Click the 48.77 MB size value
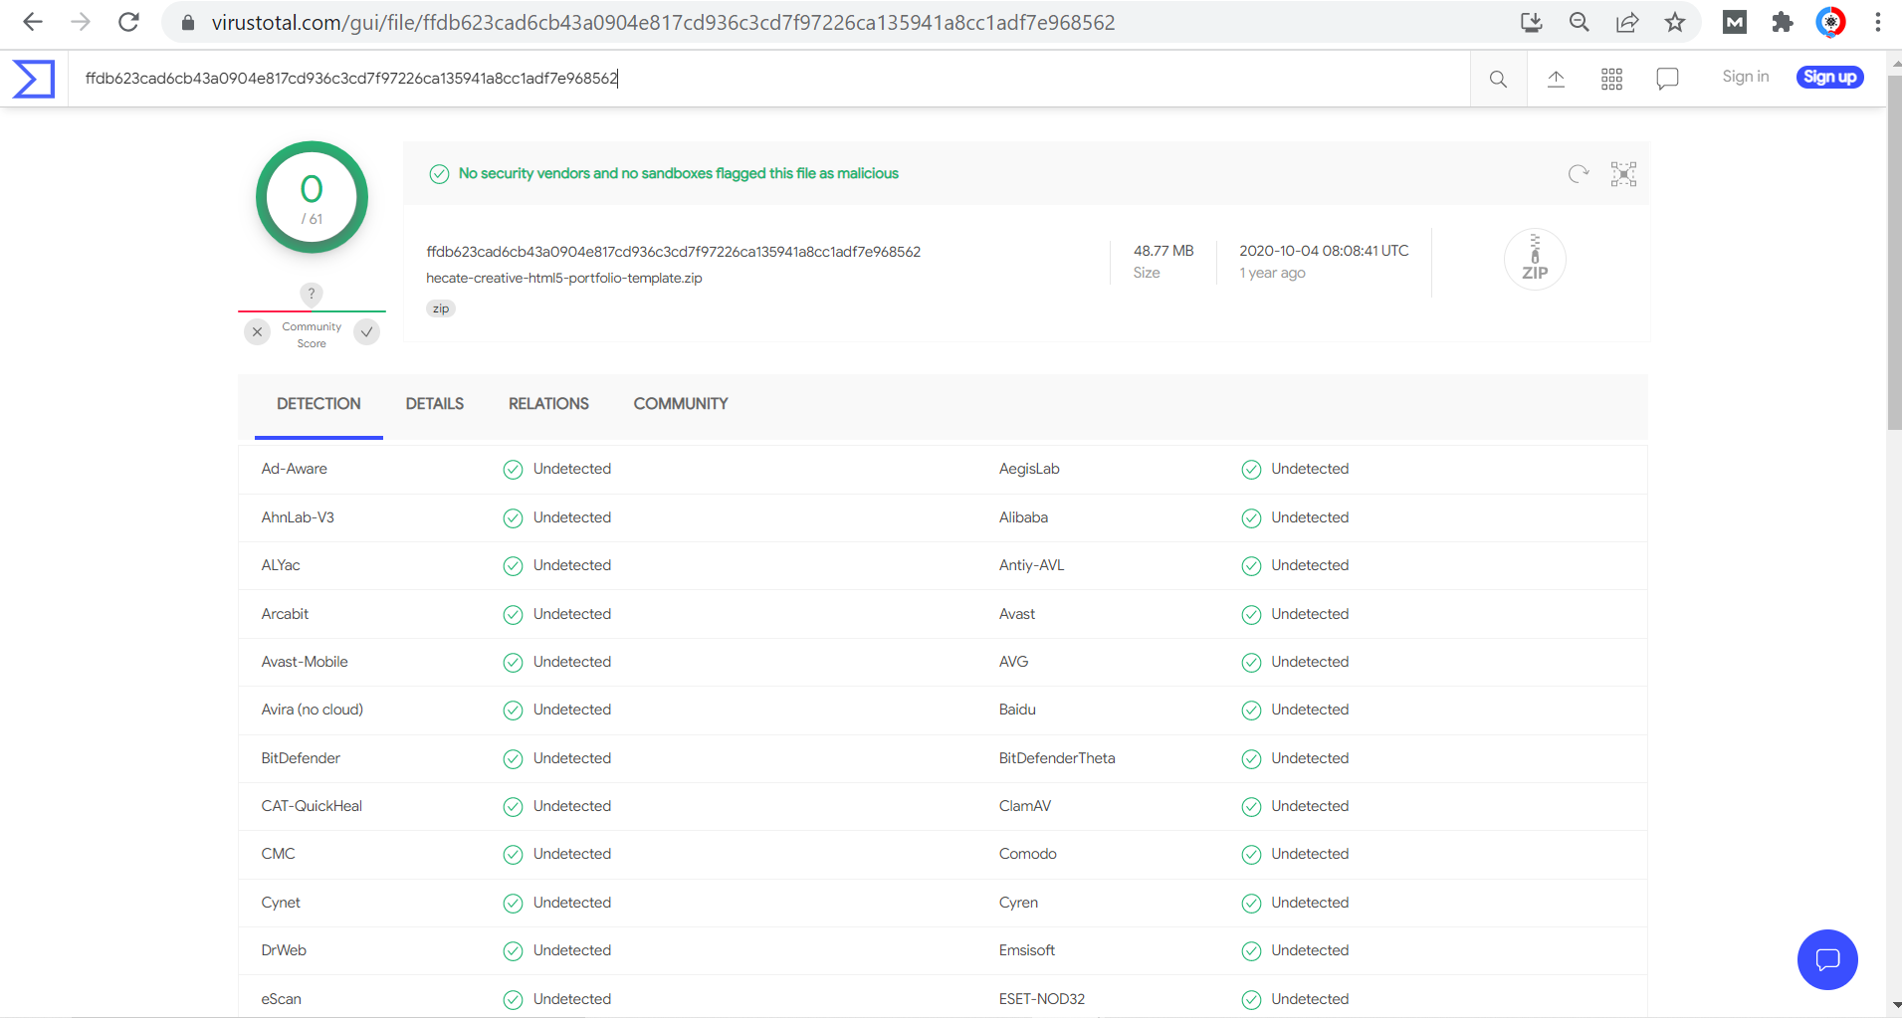This screenshot has width=1902, height=1018. point(1163,251)
